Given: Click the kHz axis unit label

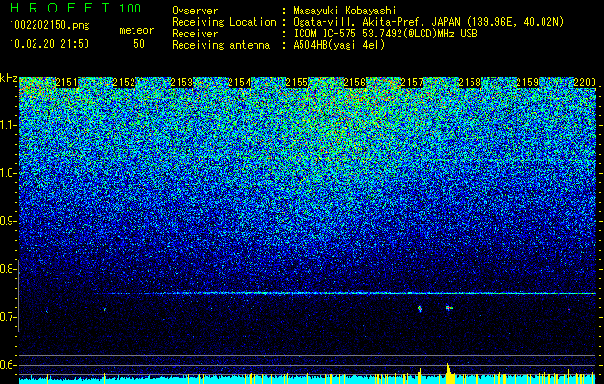Looking at the screenshot, I should (9, 78).
